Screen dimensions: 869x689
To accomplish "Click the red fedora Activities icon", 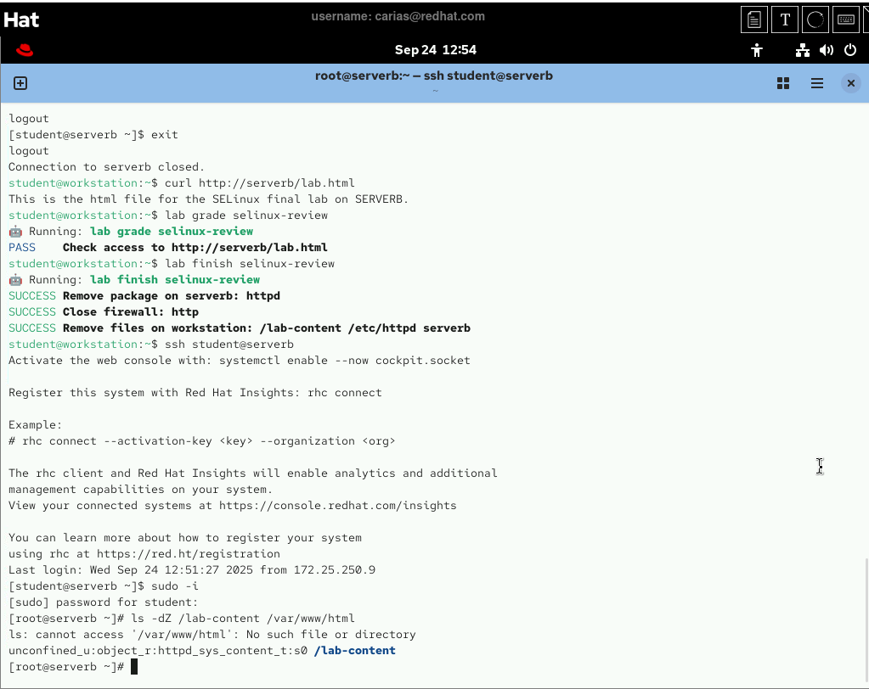I will click(x=25, y=50).
